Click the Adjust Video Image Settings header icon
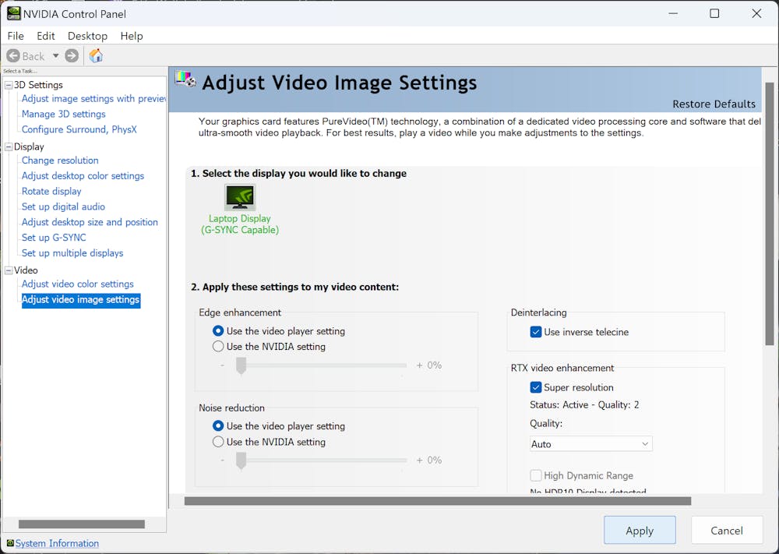Image resolution: width=779 pixels, height=554 pixels. click(185, 79)
